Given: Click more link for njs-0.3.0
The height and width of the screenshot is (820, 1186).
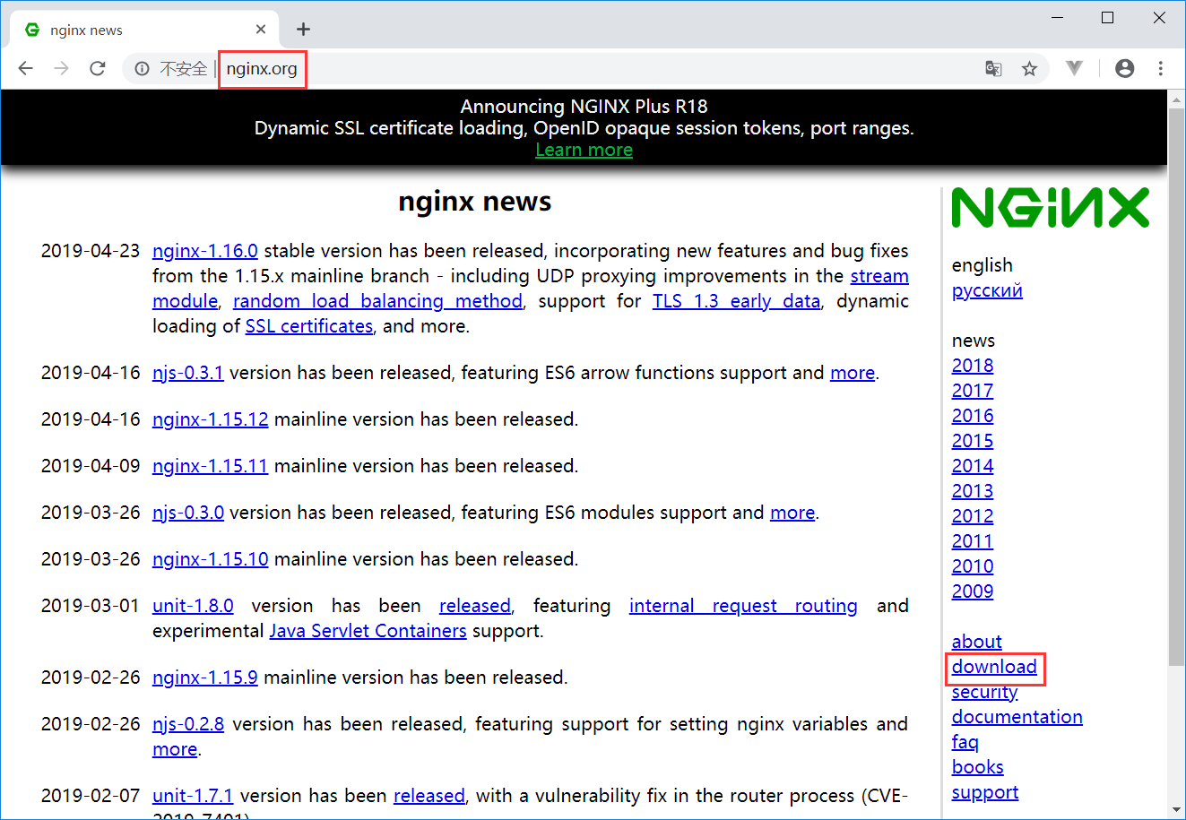Looking at the screenshot, I should pos(792,513).
